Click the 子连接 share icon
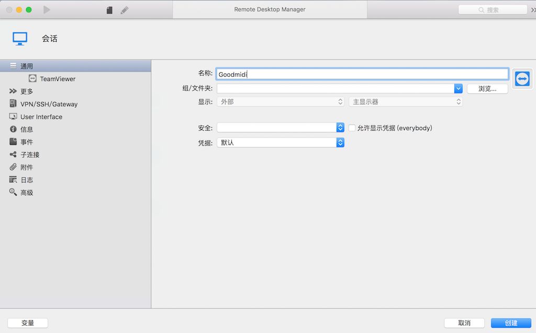Image resolution: width=536 pixels, height=333 pixels. [x=13, y=154]
